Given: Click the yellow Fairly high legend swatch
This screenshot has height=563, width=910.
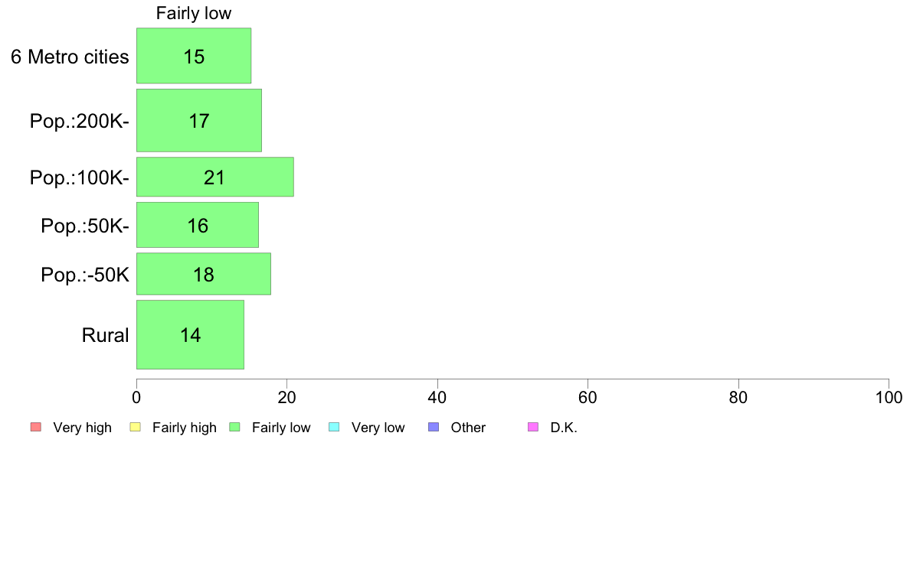Looking at the screenshot, I should coord(135,427).
